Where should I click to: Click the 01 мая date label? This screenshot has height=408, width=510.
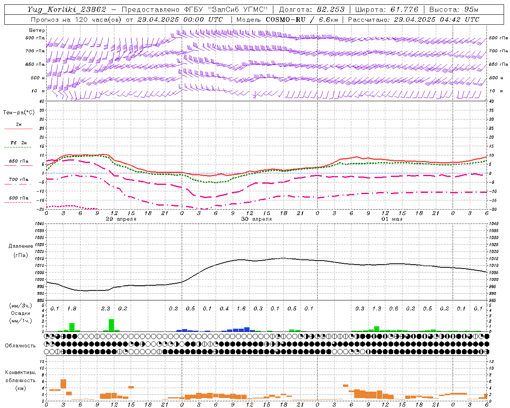pos(392,219)
